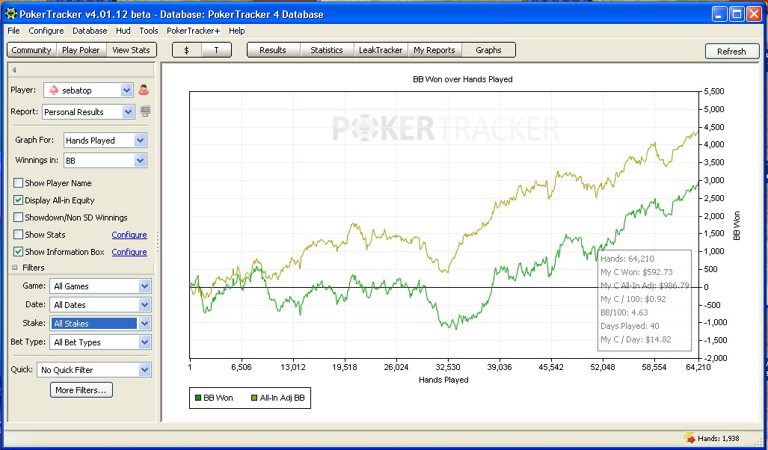Open the LeakTracker tab
This screenshot has width=768, height=450.
[381, 50]
